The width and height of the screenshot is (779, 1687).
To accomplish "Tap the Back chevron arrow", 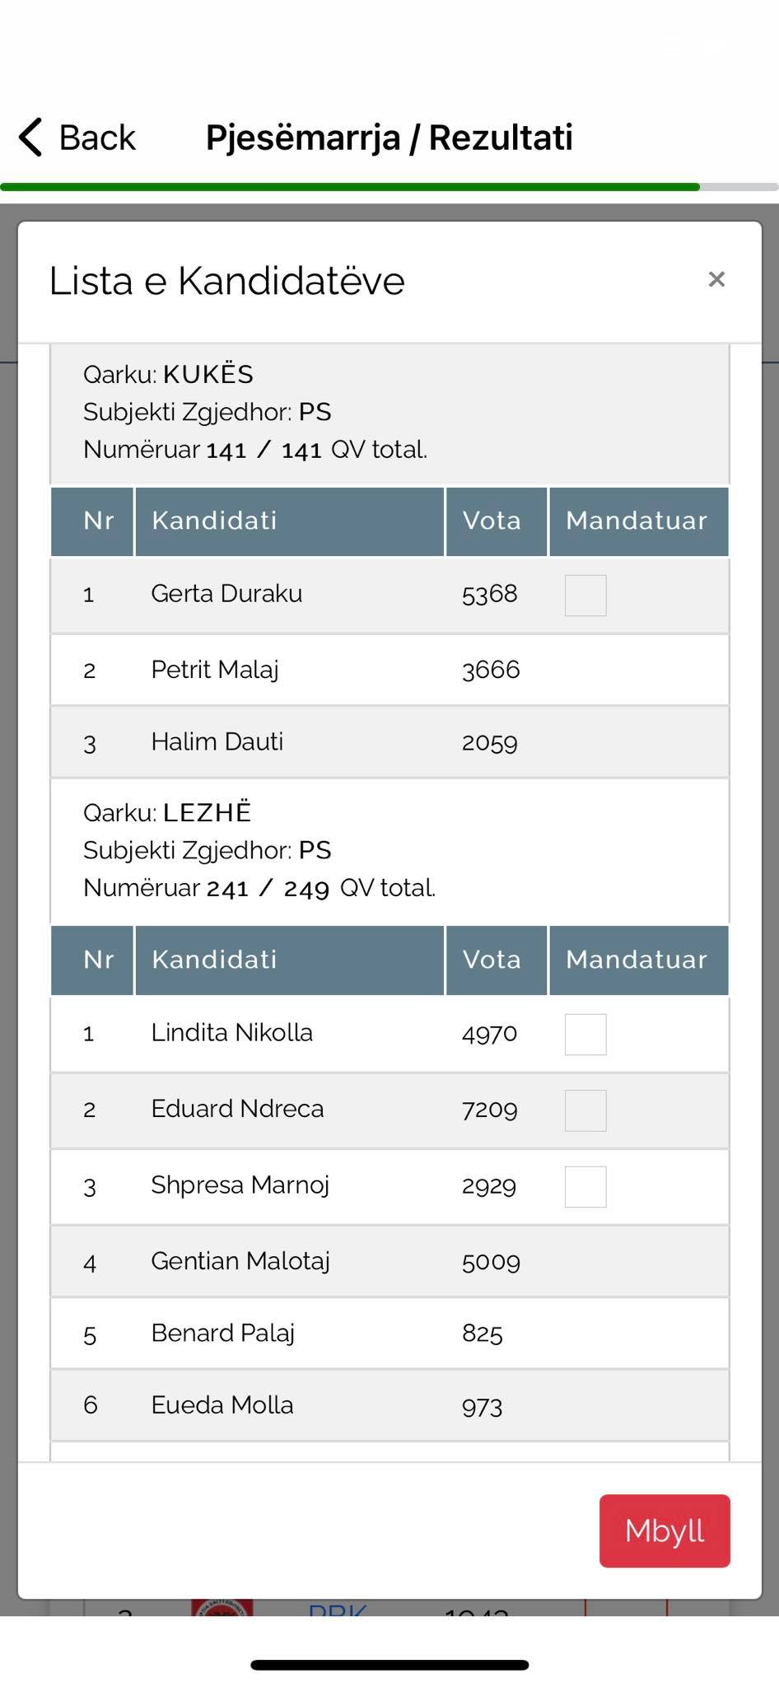I will 30,137.
